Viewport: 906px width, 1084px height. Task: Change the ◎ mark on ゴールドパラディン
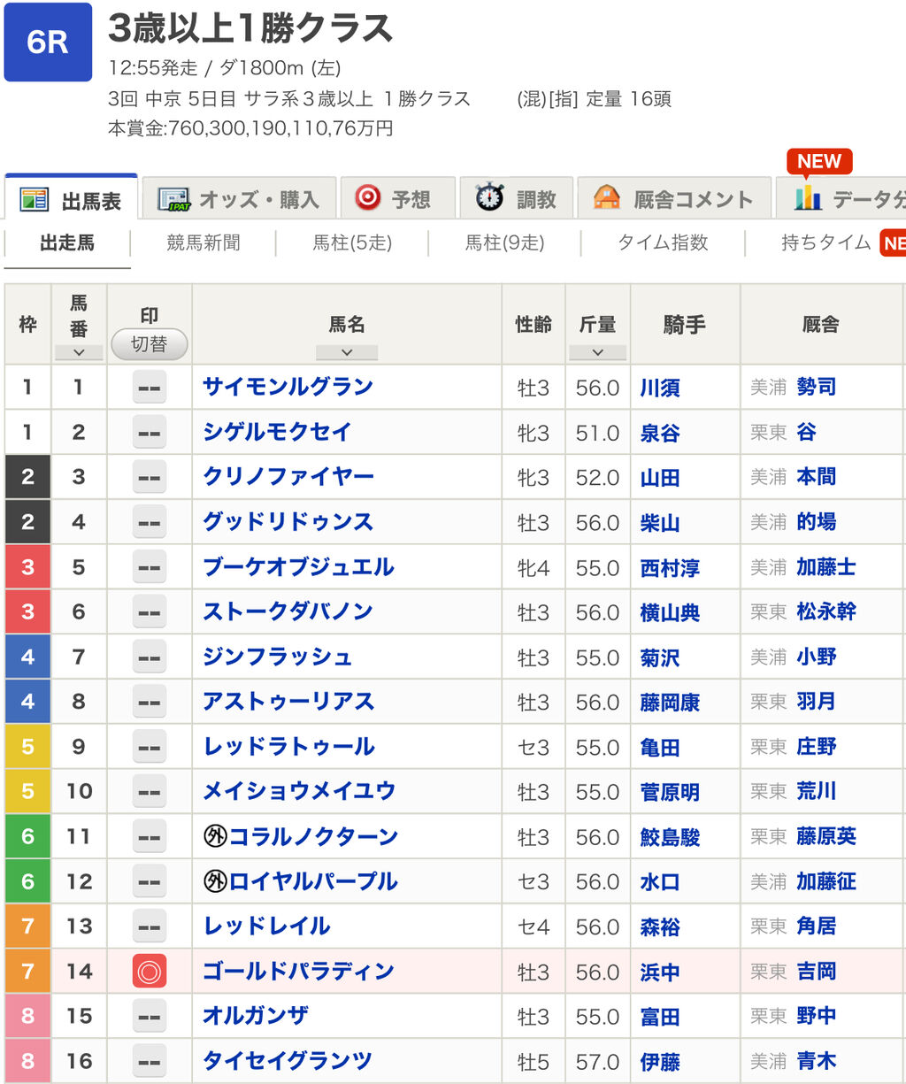point(150,972)
